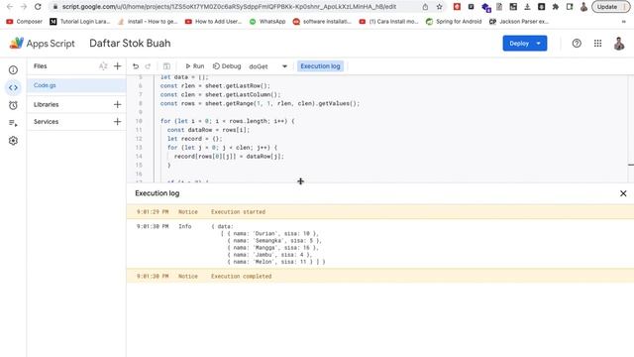Open the Extensions puzzle piece icon
This screenshot has width=634, height=357.
coord(556,7)
